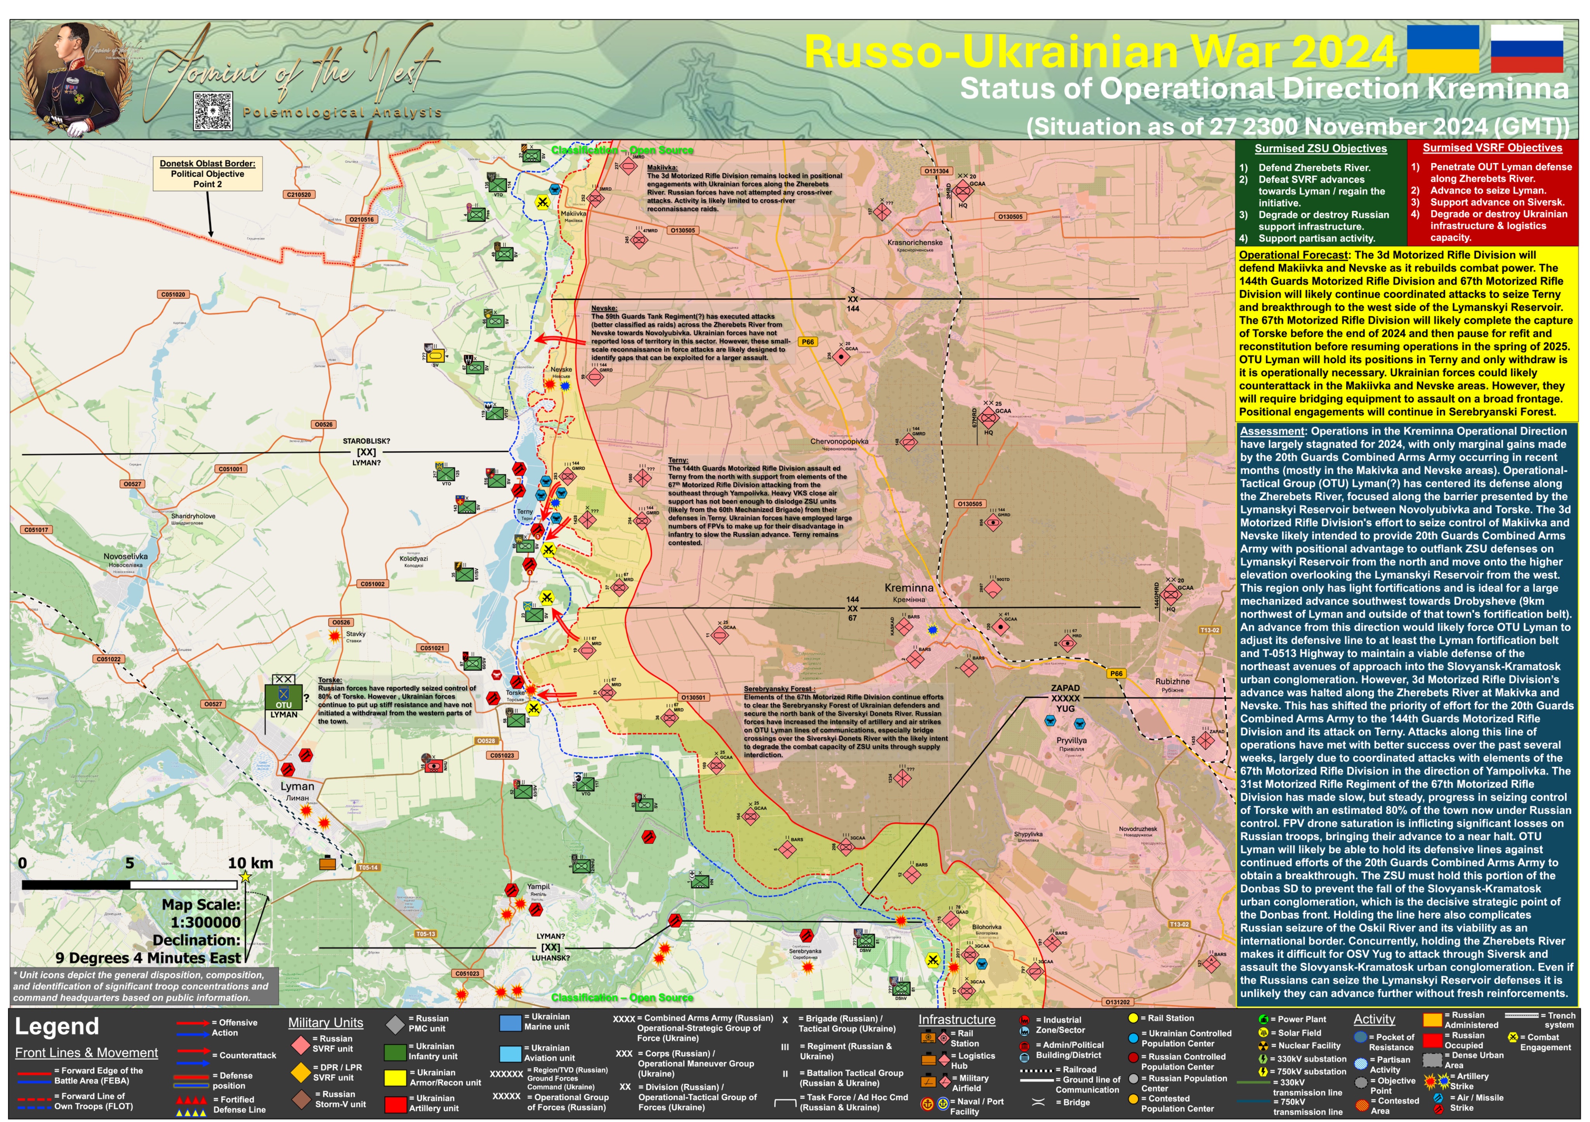Click the green OTU Lyman headquarters icon

pyautogui.click(x=283, y=696)
